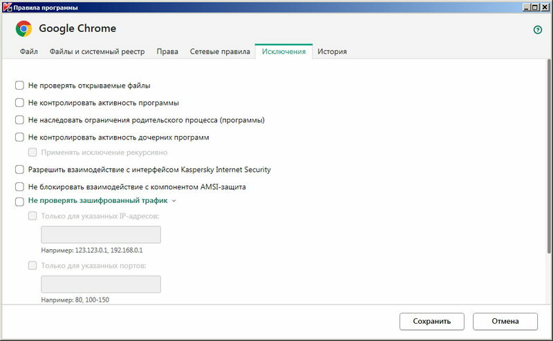553x341 pixels.
Task: Enable Разрешить взаимодействие с интерфейсом Kaspersky
Action: [19, 169]
